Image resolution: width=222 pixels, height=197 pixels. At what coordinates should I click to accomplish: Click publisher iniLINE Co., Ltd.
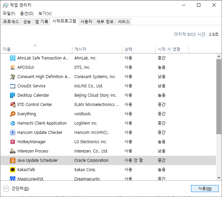[x=89, y=86]
